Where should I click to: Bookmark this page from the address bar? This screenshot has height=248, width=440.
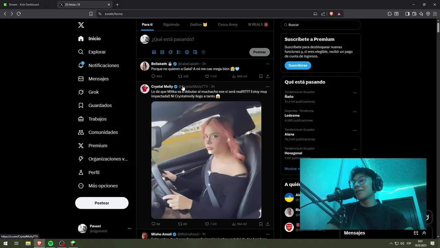click(x=91, y=14)
